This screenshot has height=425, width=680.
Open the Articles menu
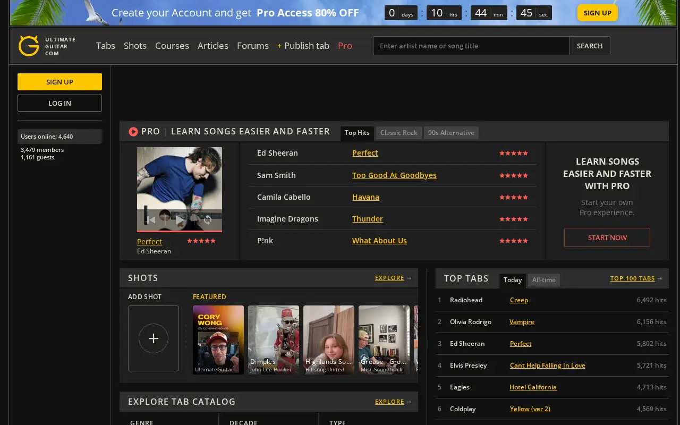213,46
